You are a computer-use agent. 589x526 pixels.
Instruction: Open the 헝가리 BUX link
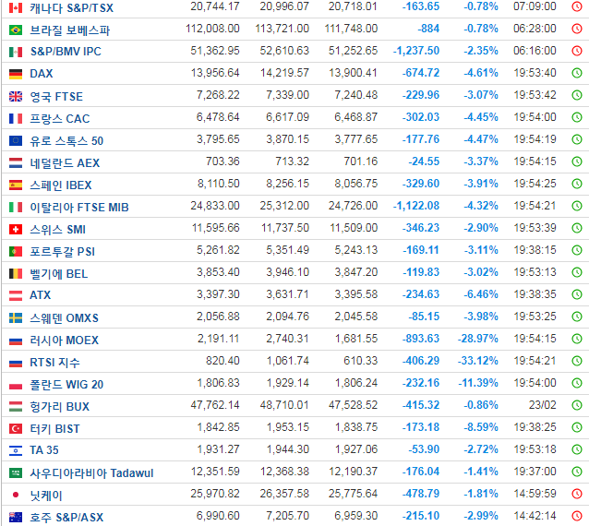(x=60, y=407)
